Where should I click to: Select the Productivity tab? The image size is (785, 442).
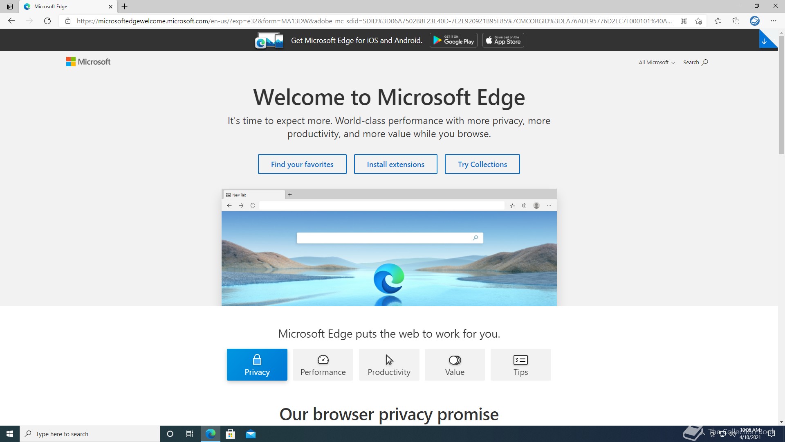tap(389, 365)
